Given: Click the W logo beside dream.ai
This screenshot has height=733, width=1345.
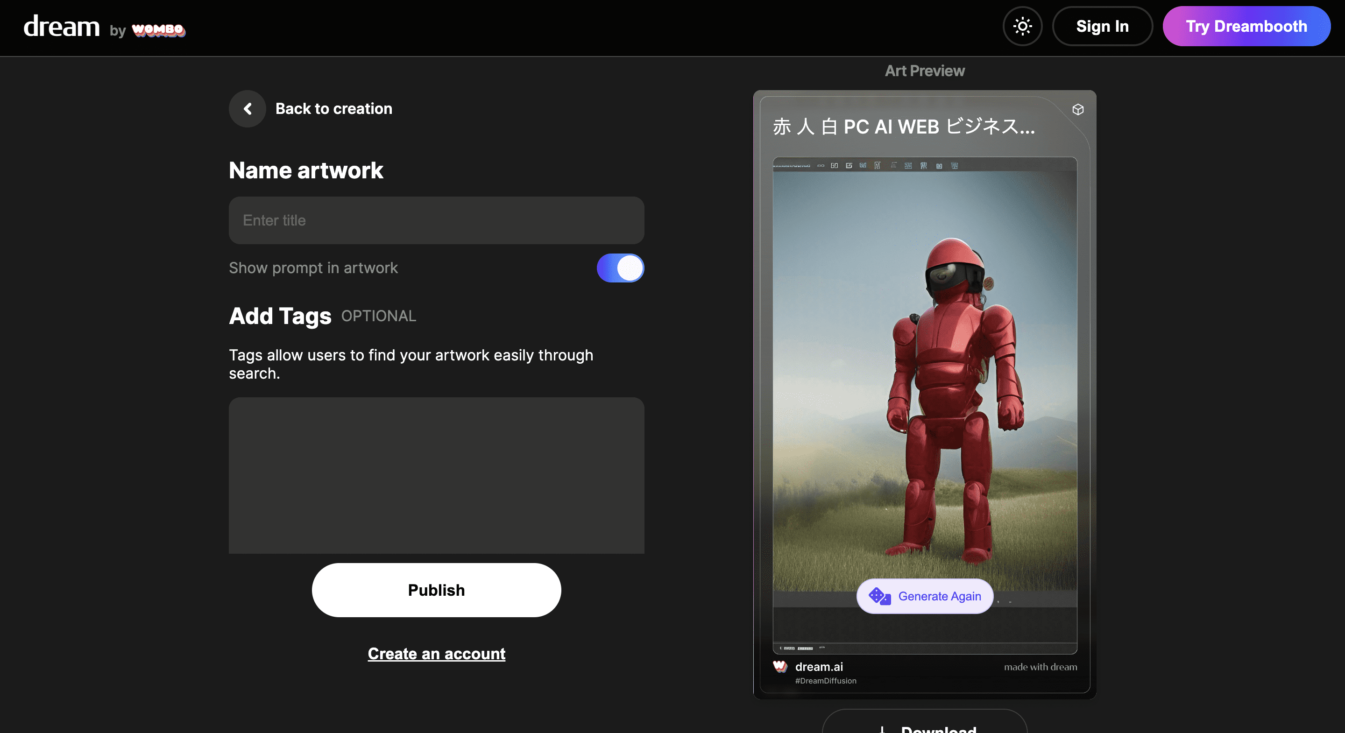Looking at the screenshot, I should click(x=780, y=666).
